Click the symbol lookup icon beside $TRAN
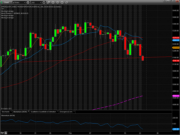180x135 pixels. coord(28,3)
